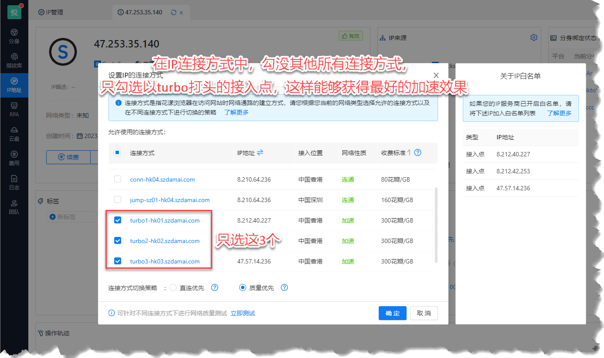604x358 pixels.
Task: Click whitelist IP 8.212.40.227
Action: tap(513, 154)
